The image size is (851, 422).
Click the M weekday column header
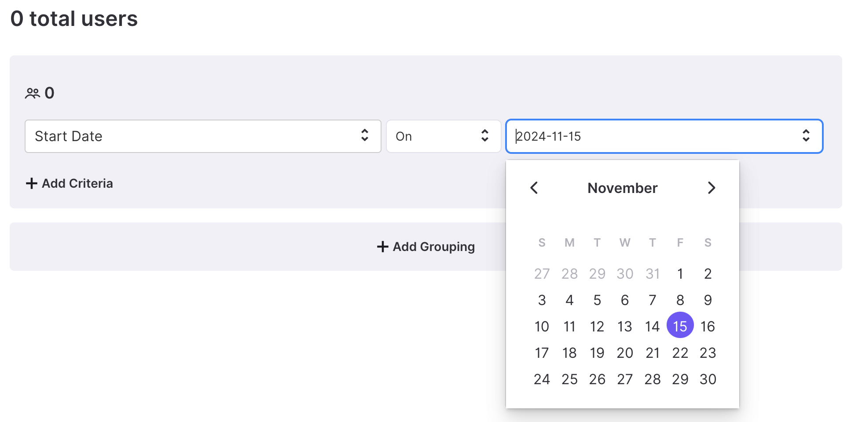coord(570,243)
